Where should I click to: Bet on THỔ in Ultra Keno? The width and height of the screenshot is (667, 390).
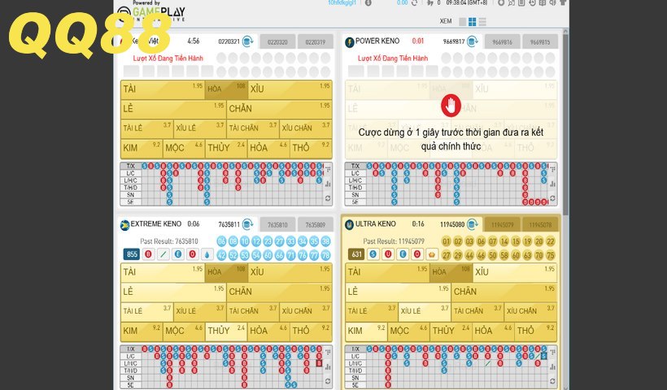535,331
